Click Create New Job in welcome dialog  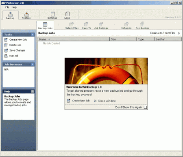click(78, 101)
